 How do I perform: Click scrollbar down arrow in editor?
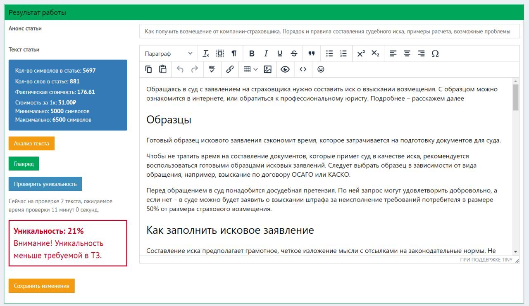tap(515, 251)
